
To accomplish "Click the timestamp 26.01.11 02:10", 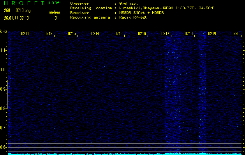I will (16, 18).
